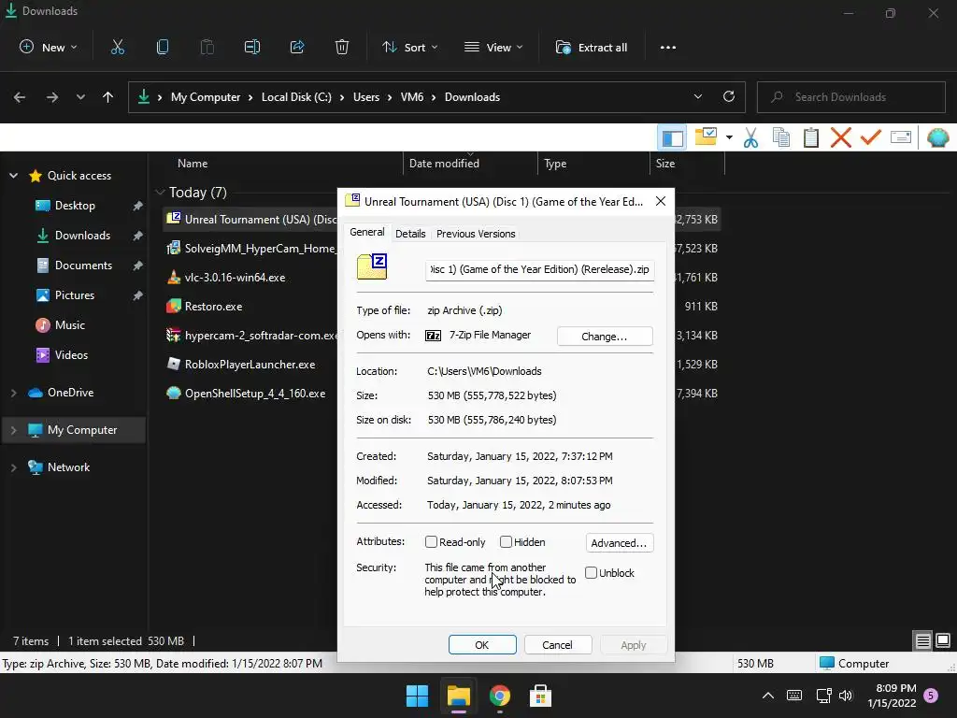
Task: Go forward with the right arrow
Action: (52, 97)
